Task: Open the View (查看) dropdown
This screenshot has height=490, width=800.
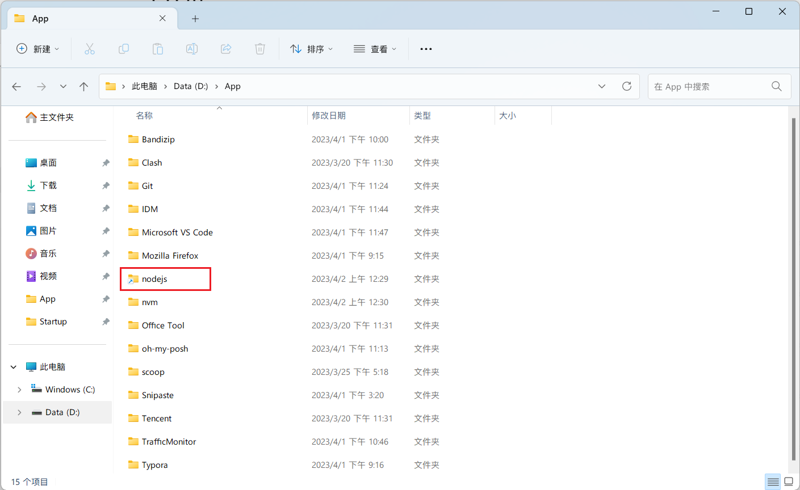Action: point(375,49)
